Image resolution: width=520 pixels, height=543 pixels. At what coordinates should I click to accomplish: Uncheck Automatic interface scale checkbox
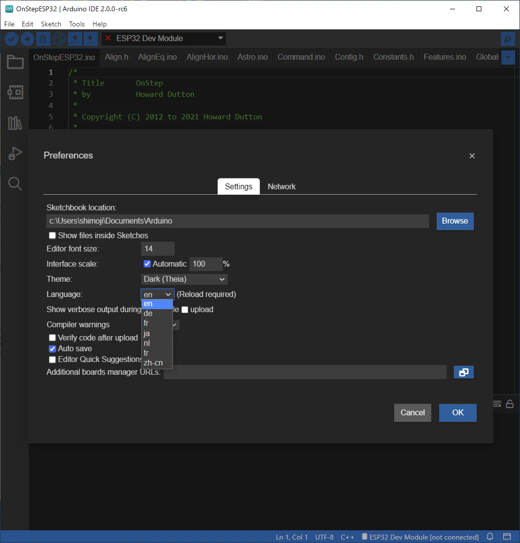[x=147, y=264]
